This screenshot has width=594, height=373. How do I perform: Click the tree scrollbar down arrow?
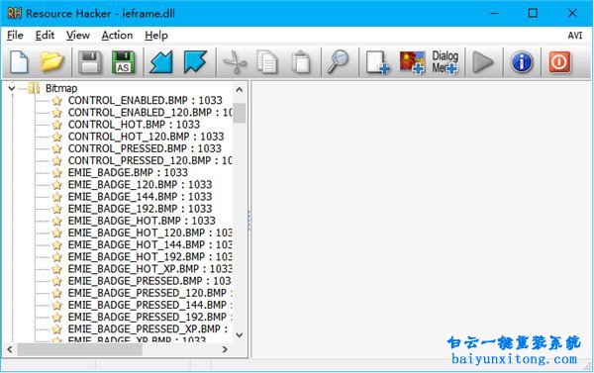239,334
